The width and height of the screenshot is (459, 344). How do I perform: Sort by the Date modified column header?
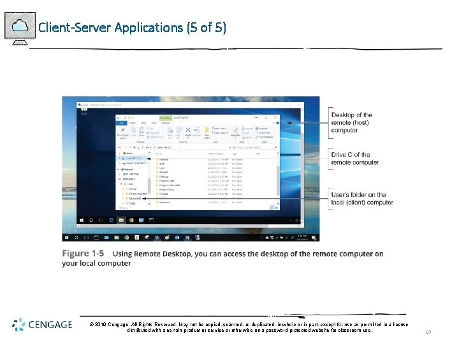tap(215, 154)
